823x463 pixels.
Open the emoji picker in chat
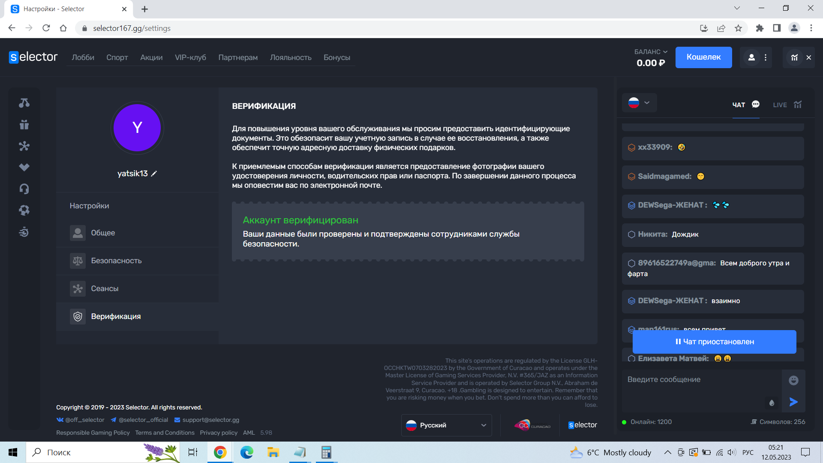click(x=793, y=380)
